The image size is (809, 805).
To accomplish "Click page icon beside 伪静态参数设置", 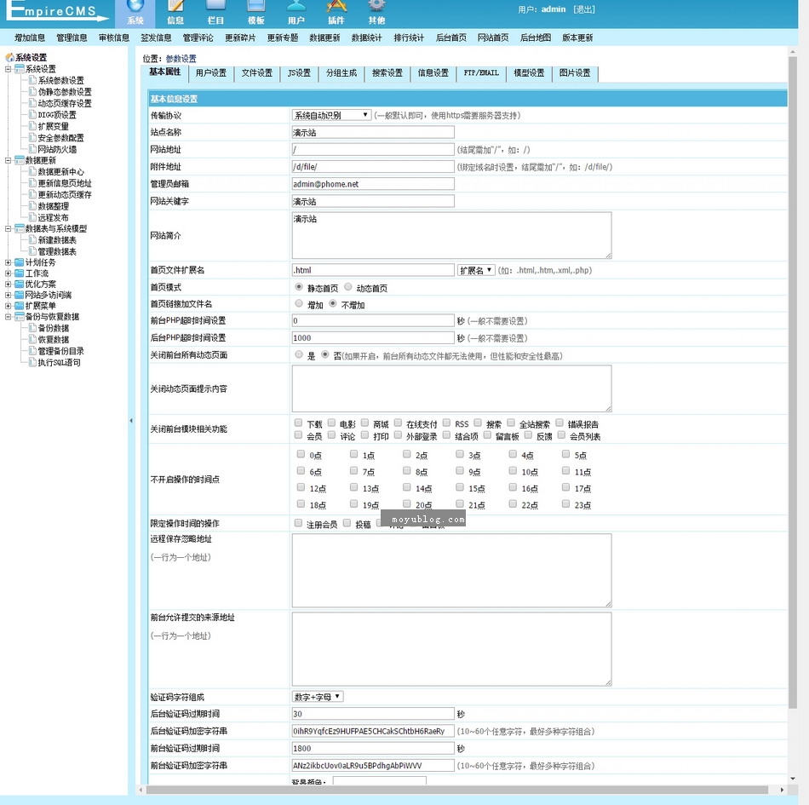I will [32, 91].
